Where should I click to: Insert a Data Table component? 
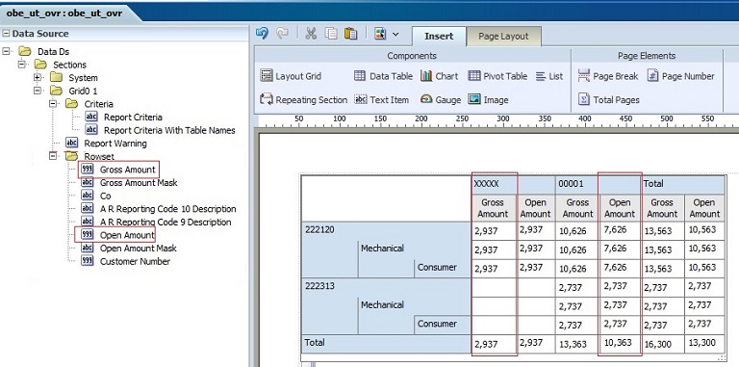pos(383,76)
